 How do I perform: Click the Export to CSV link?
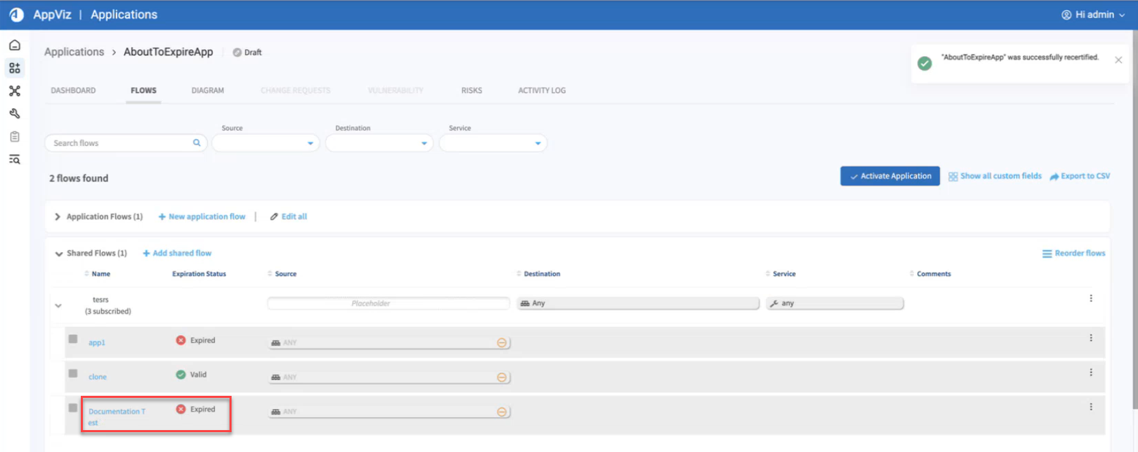[1080, 176]
